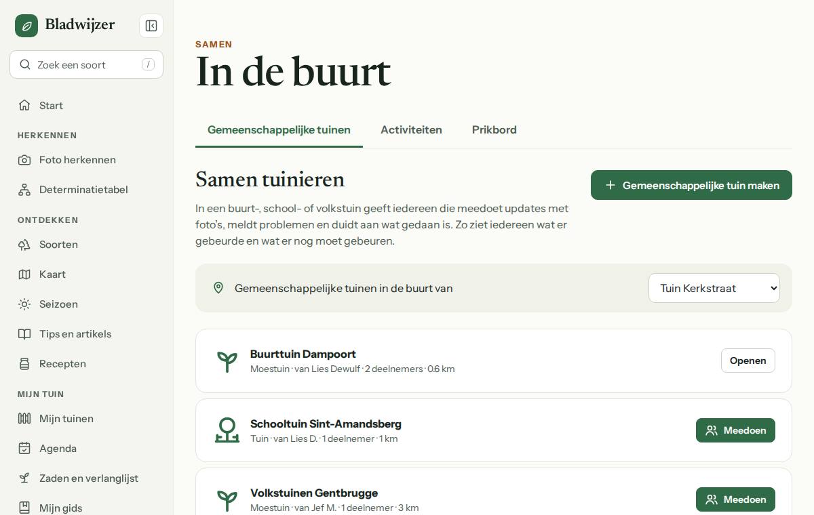Click the Mijn gids book icon
The width and height of the screenshot is (814, 515).
[x=24, y=508]
